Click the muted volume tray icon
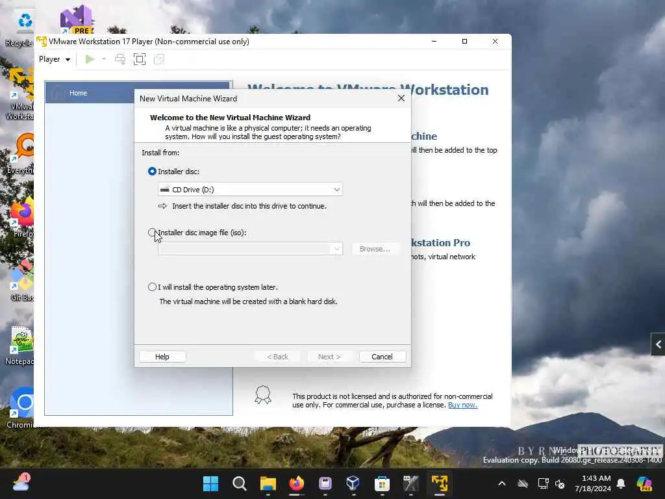 pyautogui.click(x=560, y=484)
